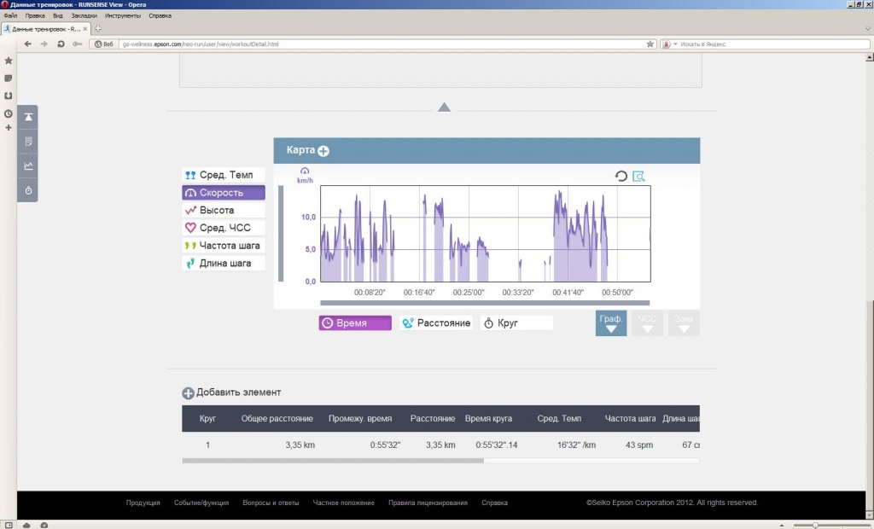Open the Правила лицензирования footer link
Viewport: 874px width, 529px height.
click(428, 503)
